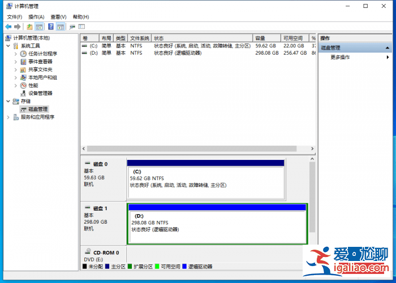Viewport: 396px width, 283px height.
Task: Click the 逻辑驱动器 blue legend swatch
Action: point(184,267)
